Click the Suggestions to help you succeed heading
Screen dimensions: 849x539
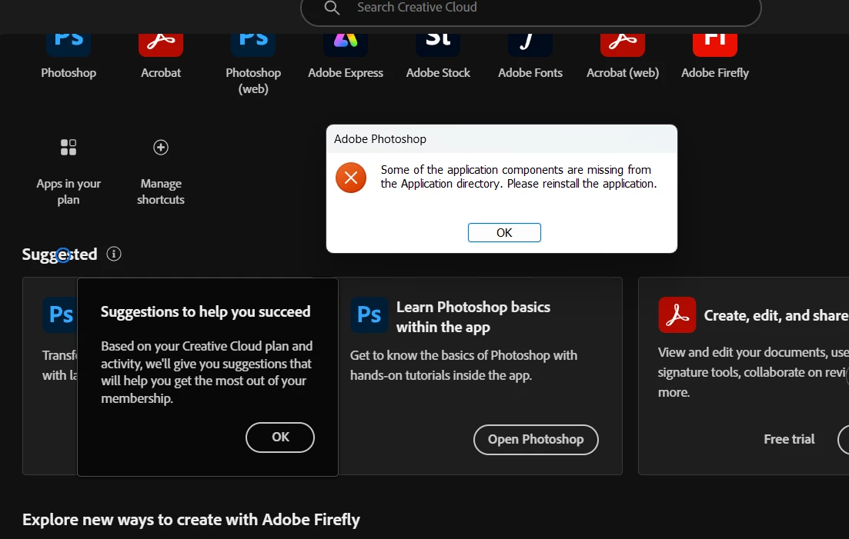(206, 312)
